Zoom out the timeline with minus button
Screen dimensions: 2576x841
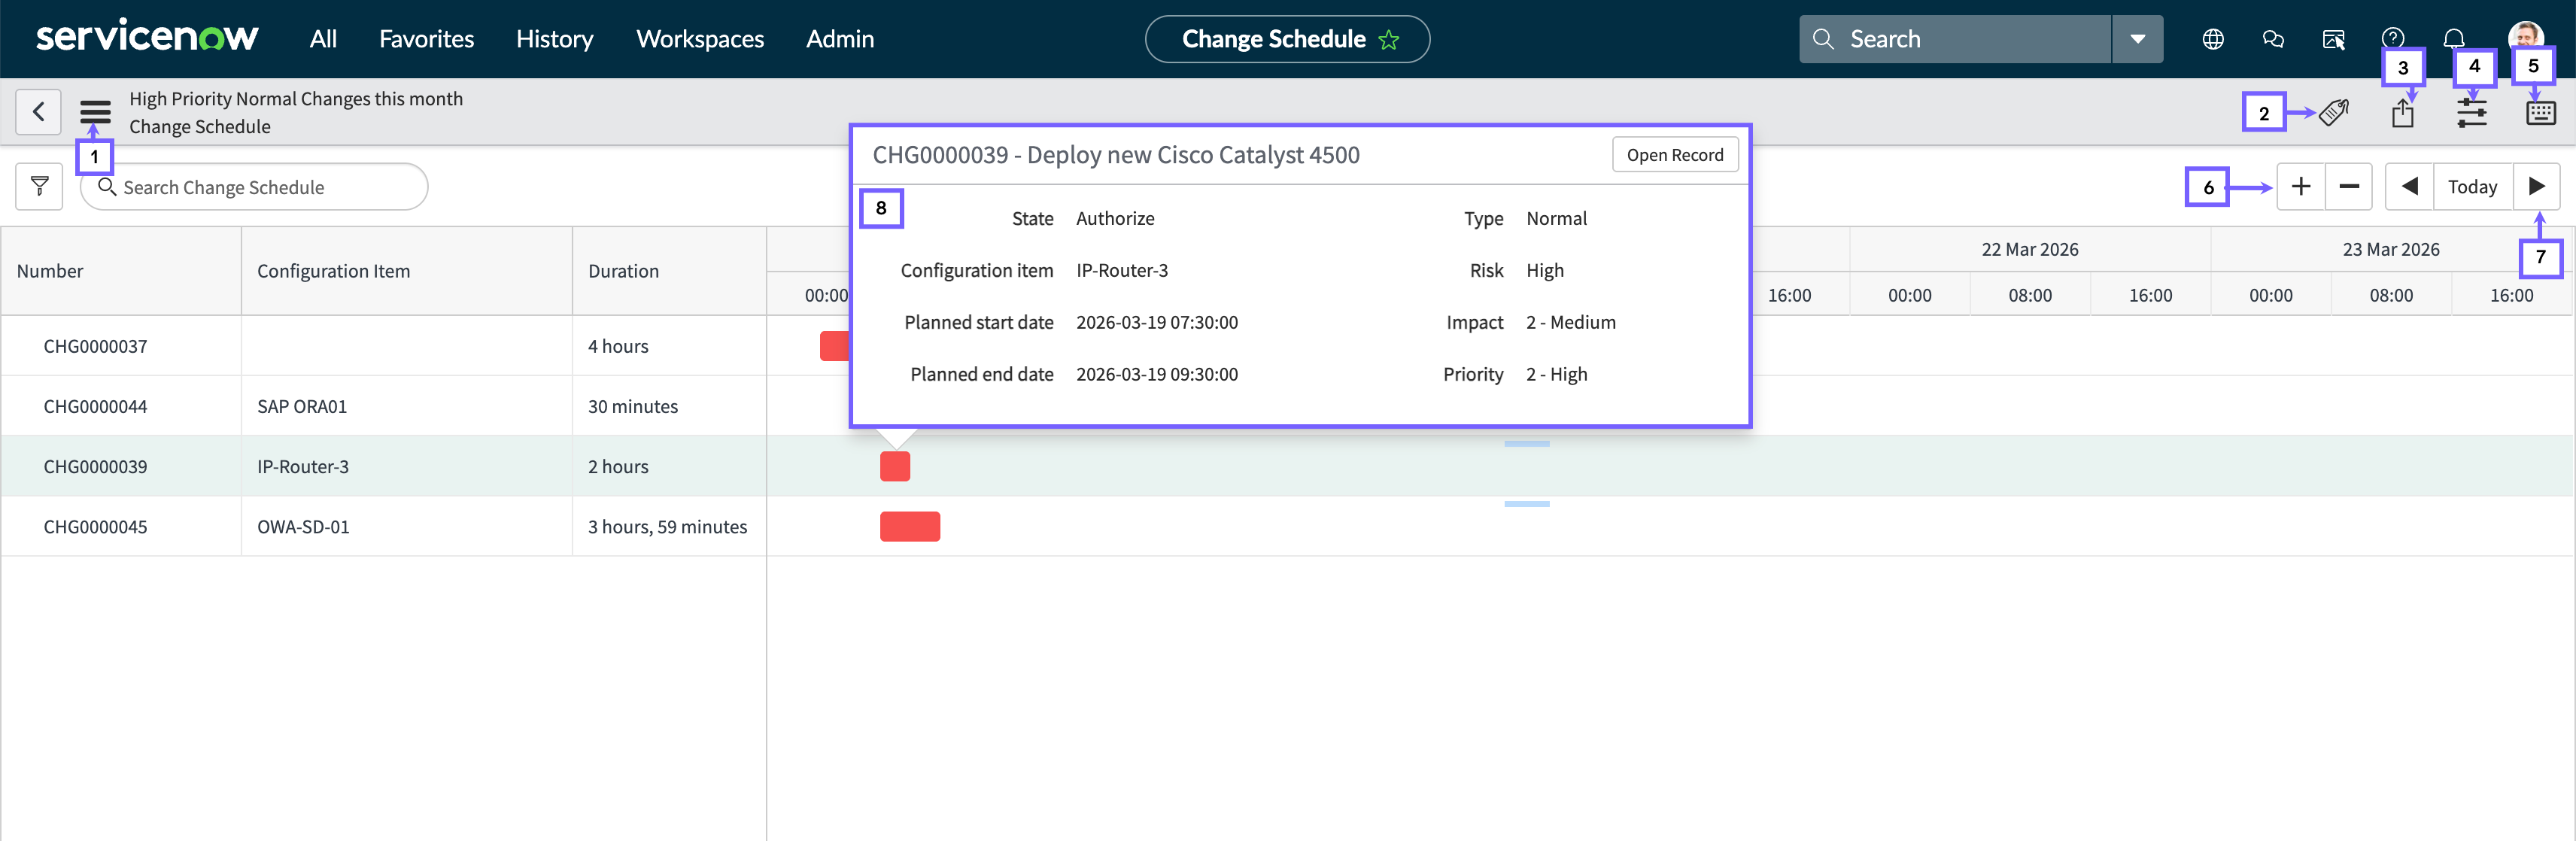(2349, 186)
